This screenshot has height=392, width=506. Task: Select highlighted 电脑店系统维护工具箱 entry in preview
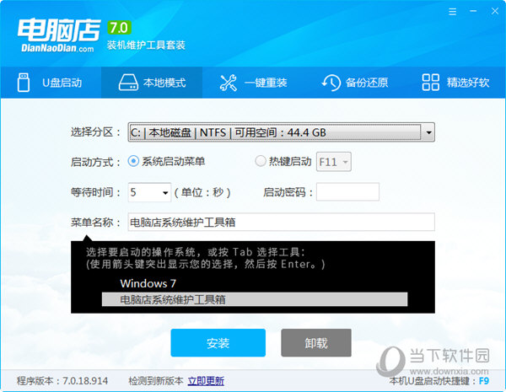pyautogui.click(x=255, y=300)
